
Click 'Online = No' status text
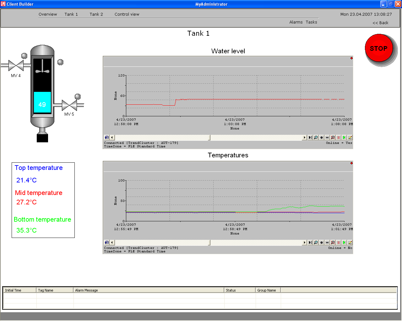coord(340,248)
